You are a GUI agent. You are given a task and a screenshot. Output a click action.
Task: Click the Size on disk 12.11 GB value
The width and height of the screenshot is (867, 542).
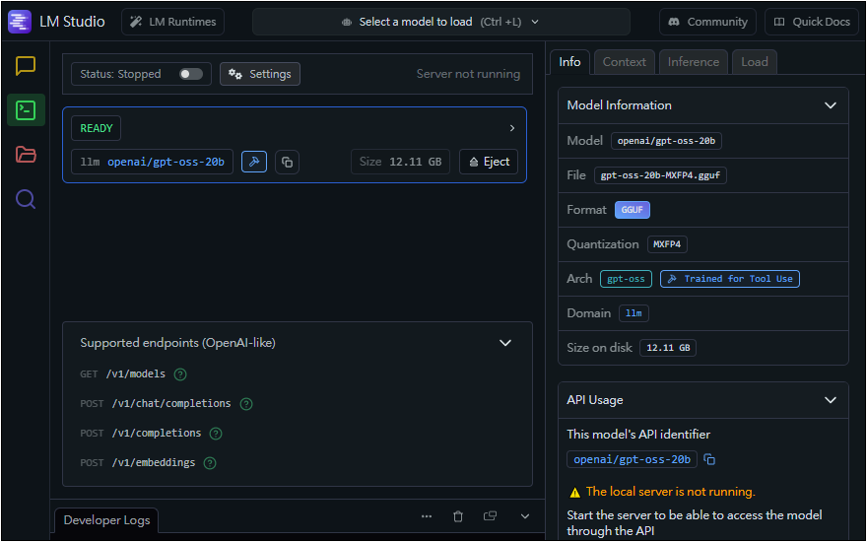click(x=668, y=348)
